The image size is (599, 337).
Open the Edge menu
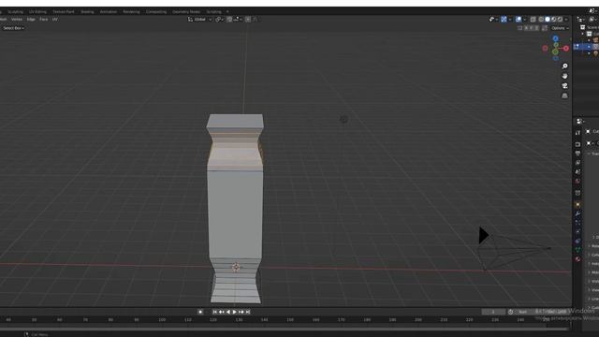31,19
